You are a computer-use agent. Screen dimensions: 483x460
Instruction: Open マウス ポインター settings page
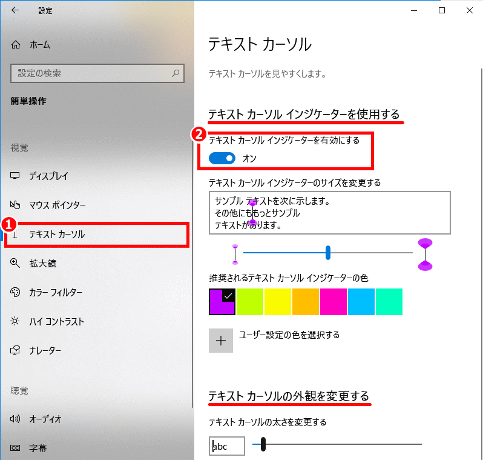(57, 205)
